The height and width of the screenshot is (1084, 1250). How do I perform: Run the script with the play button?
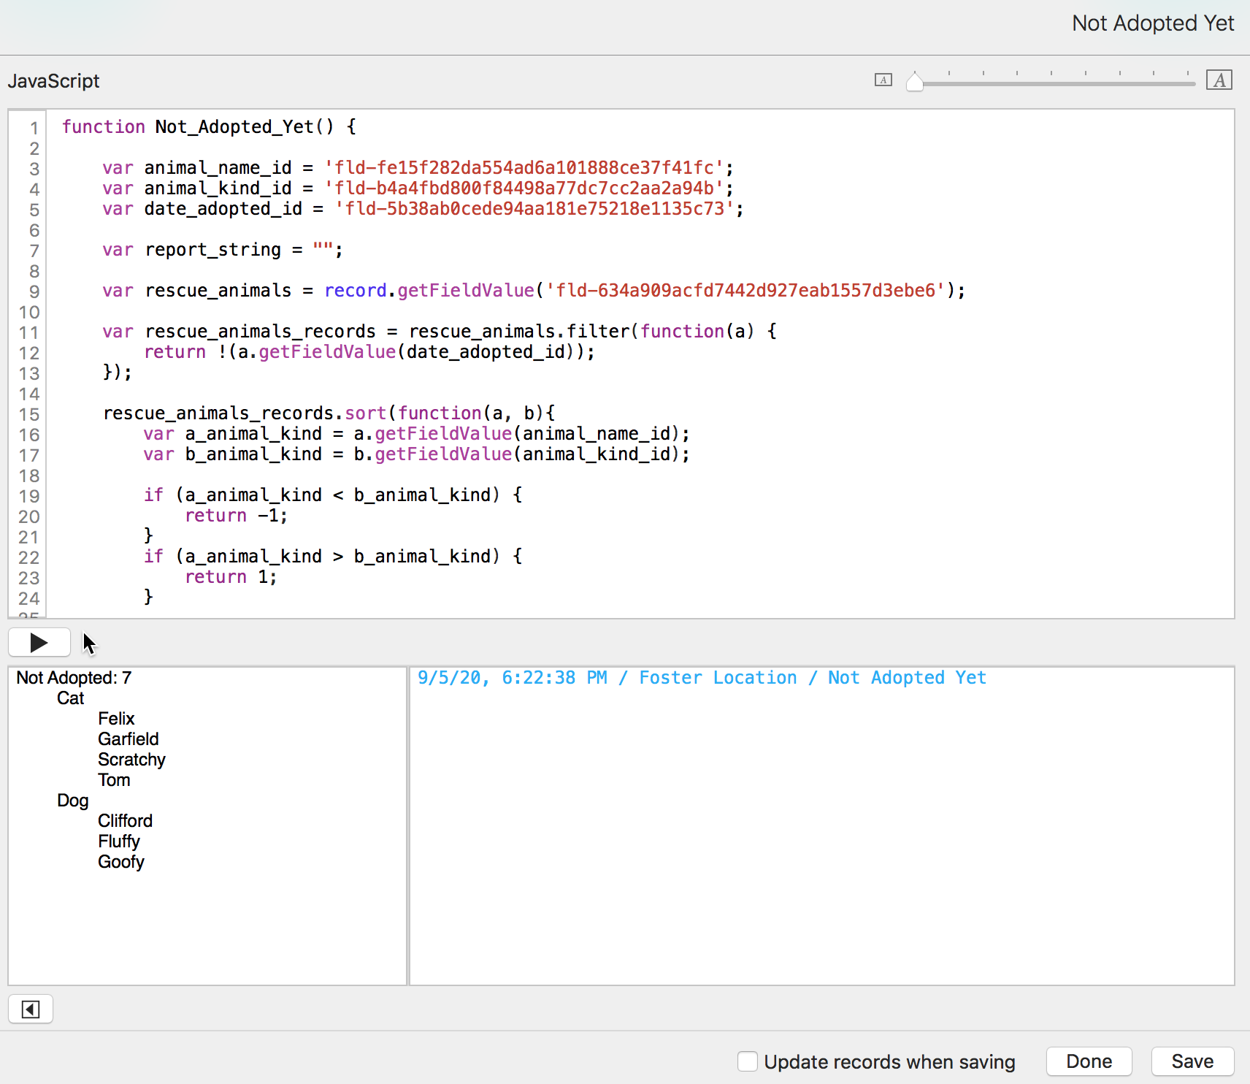tap(39, 643)
